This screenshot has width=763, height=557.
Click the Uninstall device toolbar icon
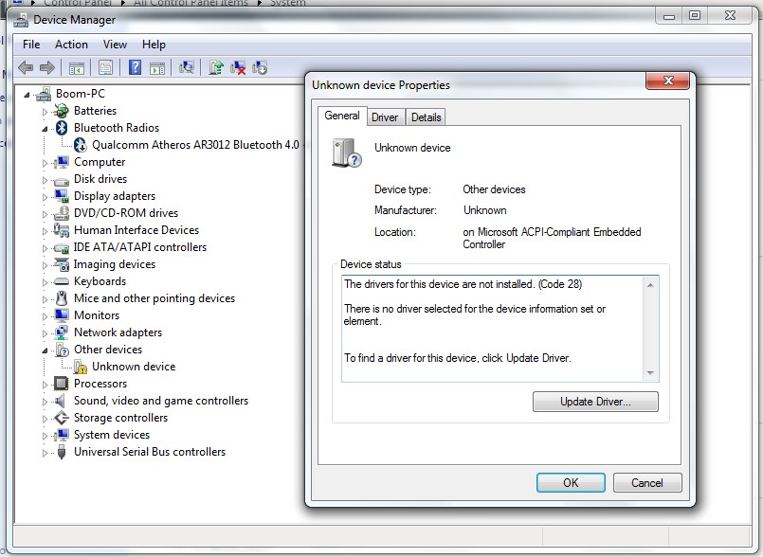238,67
